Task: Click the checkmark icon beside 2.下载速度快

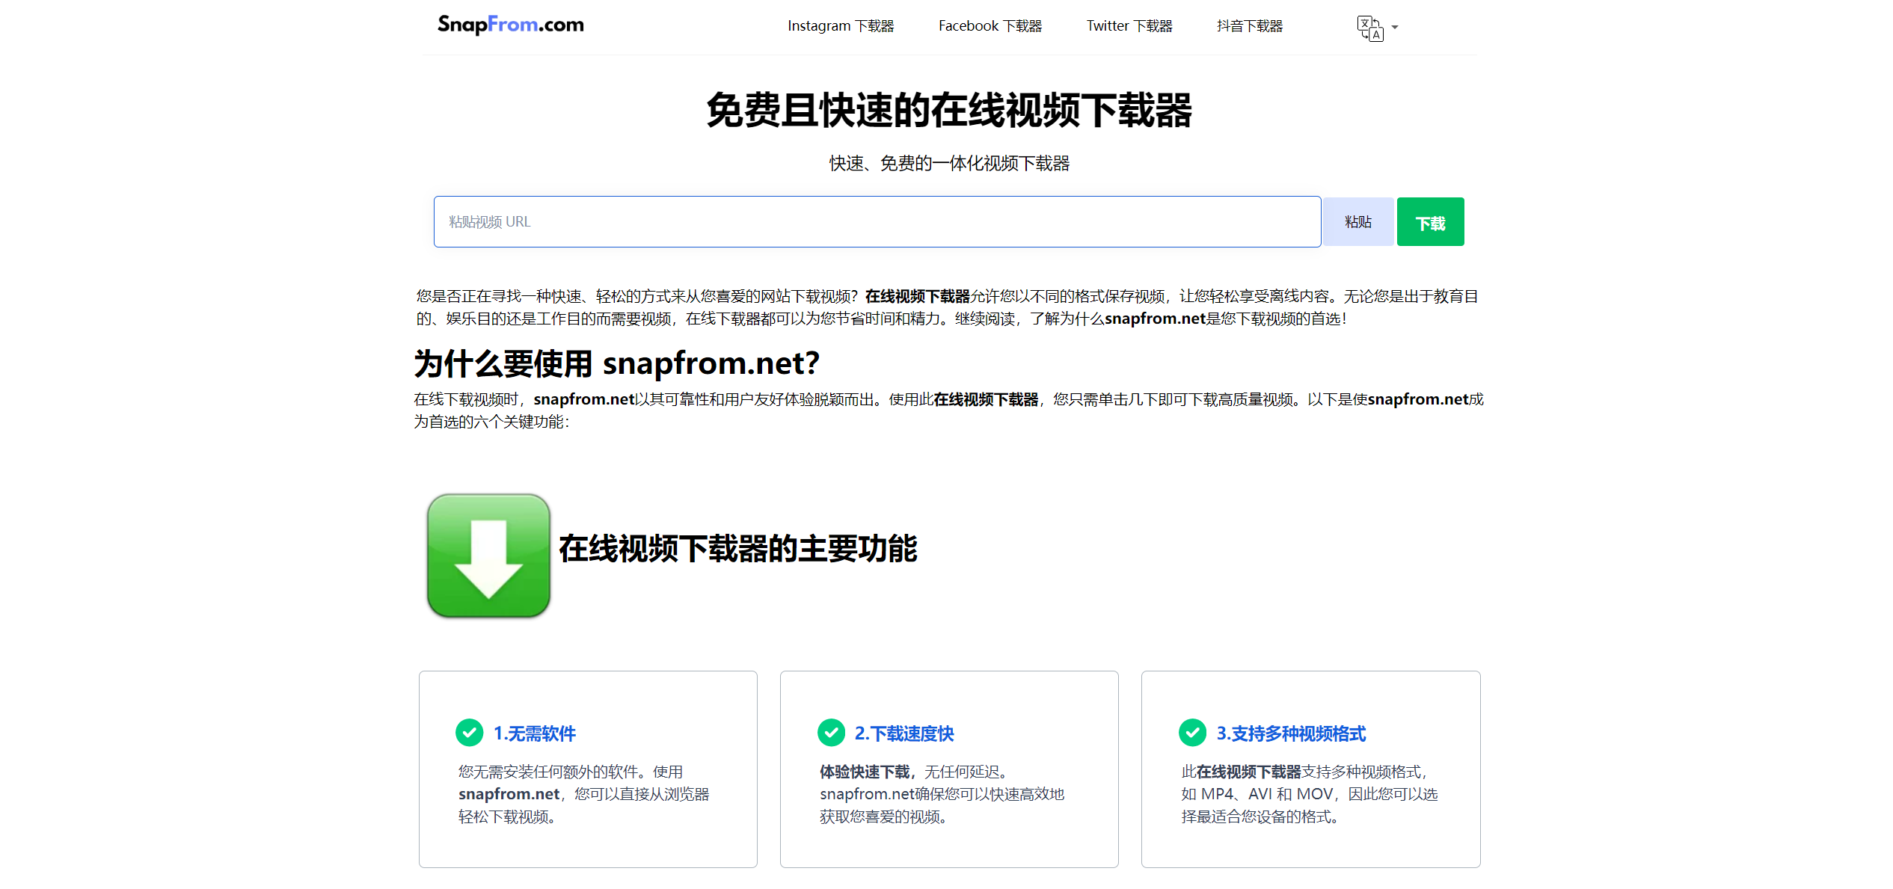Action: coord(831,733)
